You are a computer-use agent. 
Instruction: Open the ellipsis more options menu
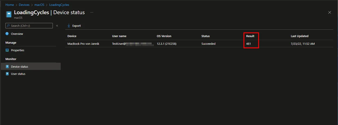click(92, 12)
